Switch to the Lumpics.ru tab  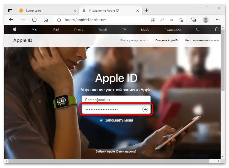pos(48,10)
